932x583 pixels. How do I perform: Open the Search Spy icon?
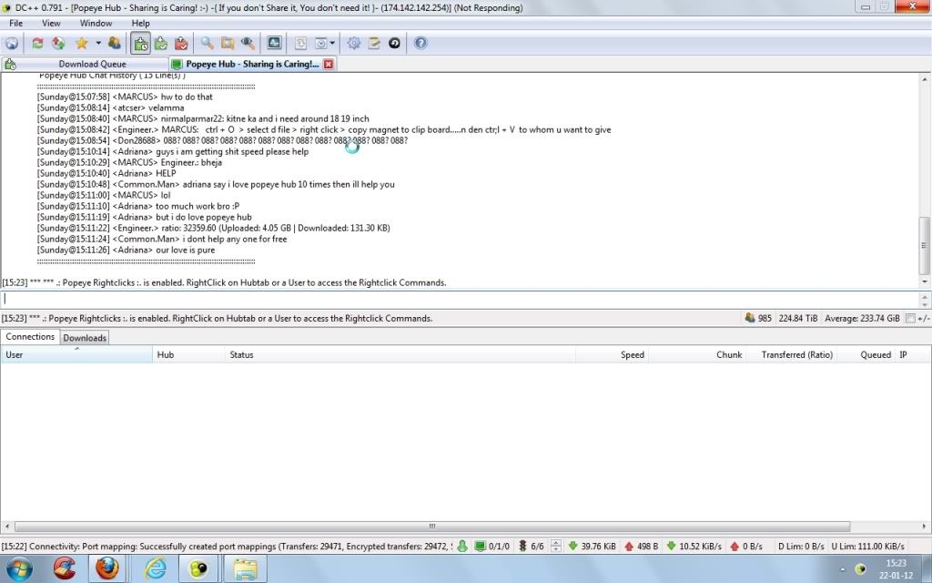[248, 44]
